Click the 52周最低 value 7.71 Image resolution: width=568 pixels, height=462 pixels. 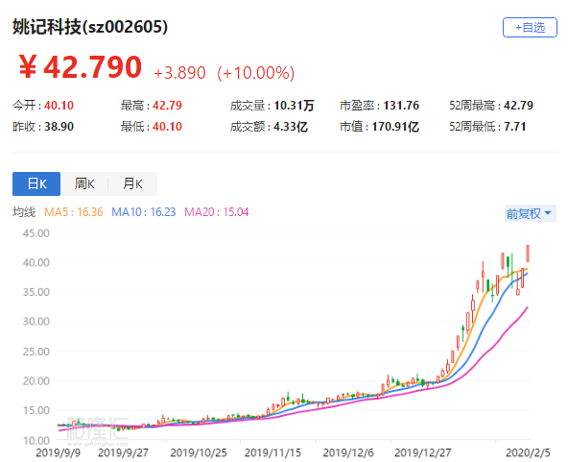[x=514, y=127]
